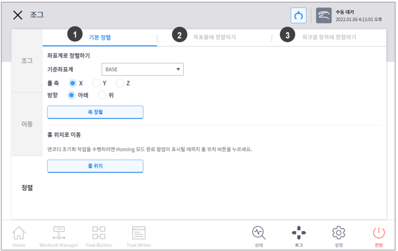Click the Home icon in bottom bar
Screen dimensions: 398x251
[19, 233]
